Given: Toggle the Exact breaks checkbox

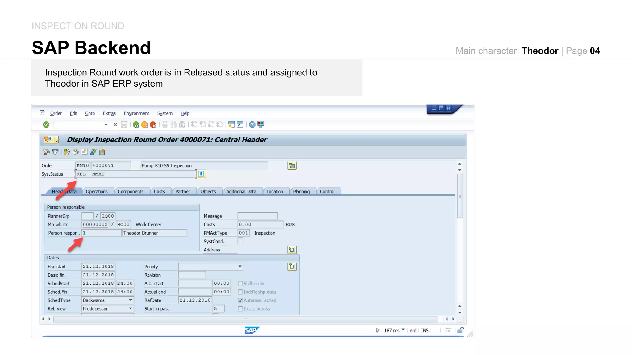Looking at the screenshot, I should pyautogui.click(x=240, y=309).
